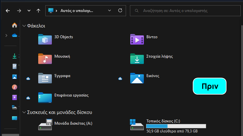Open the address bar history dropdown
The width and height of the screenshot is (243, 136).
click(110, 11)
